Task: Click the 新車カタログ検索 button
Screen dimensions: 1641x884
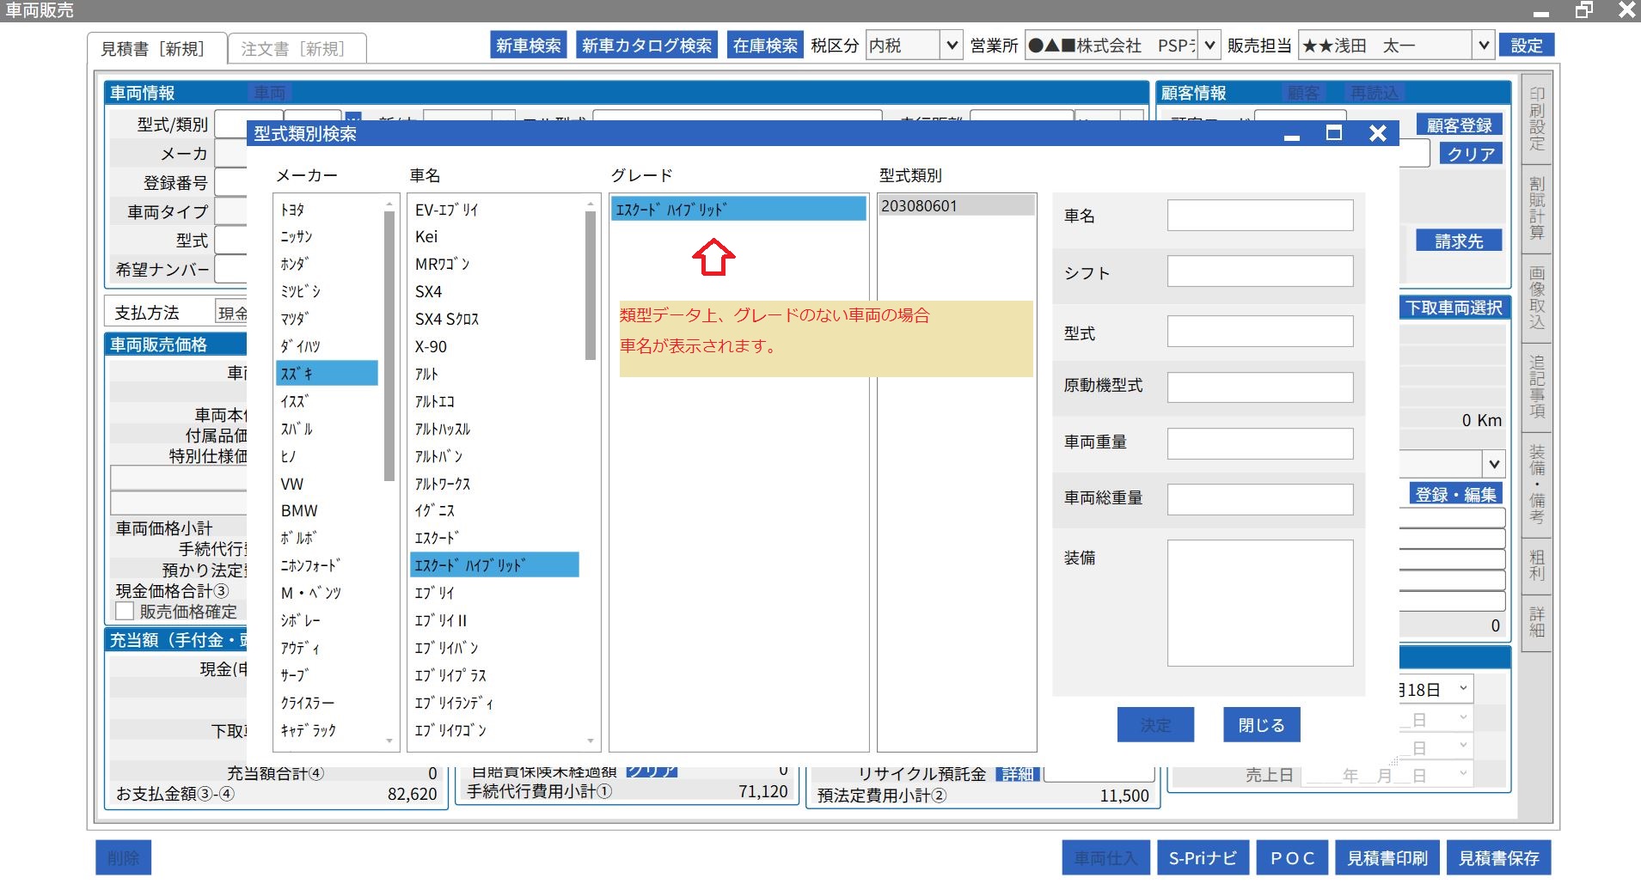Action: point(646,46)
